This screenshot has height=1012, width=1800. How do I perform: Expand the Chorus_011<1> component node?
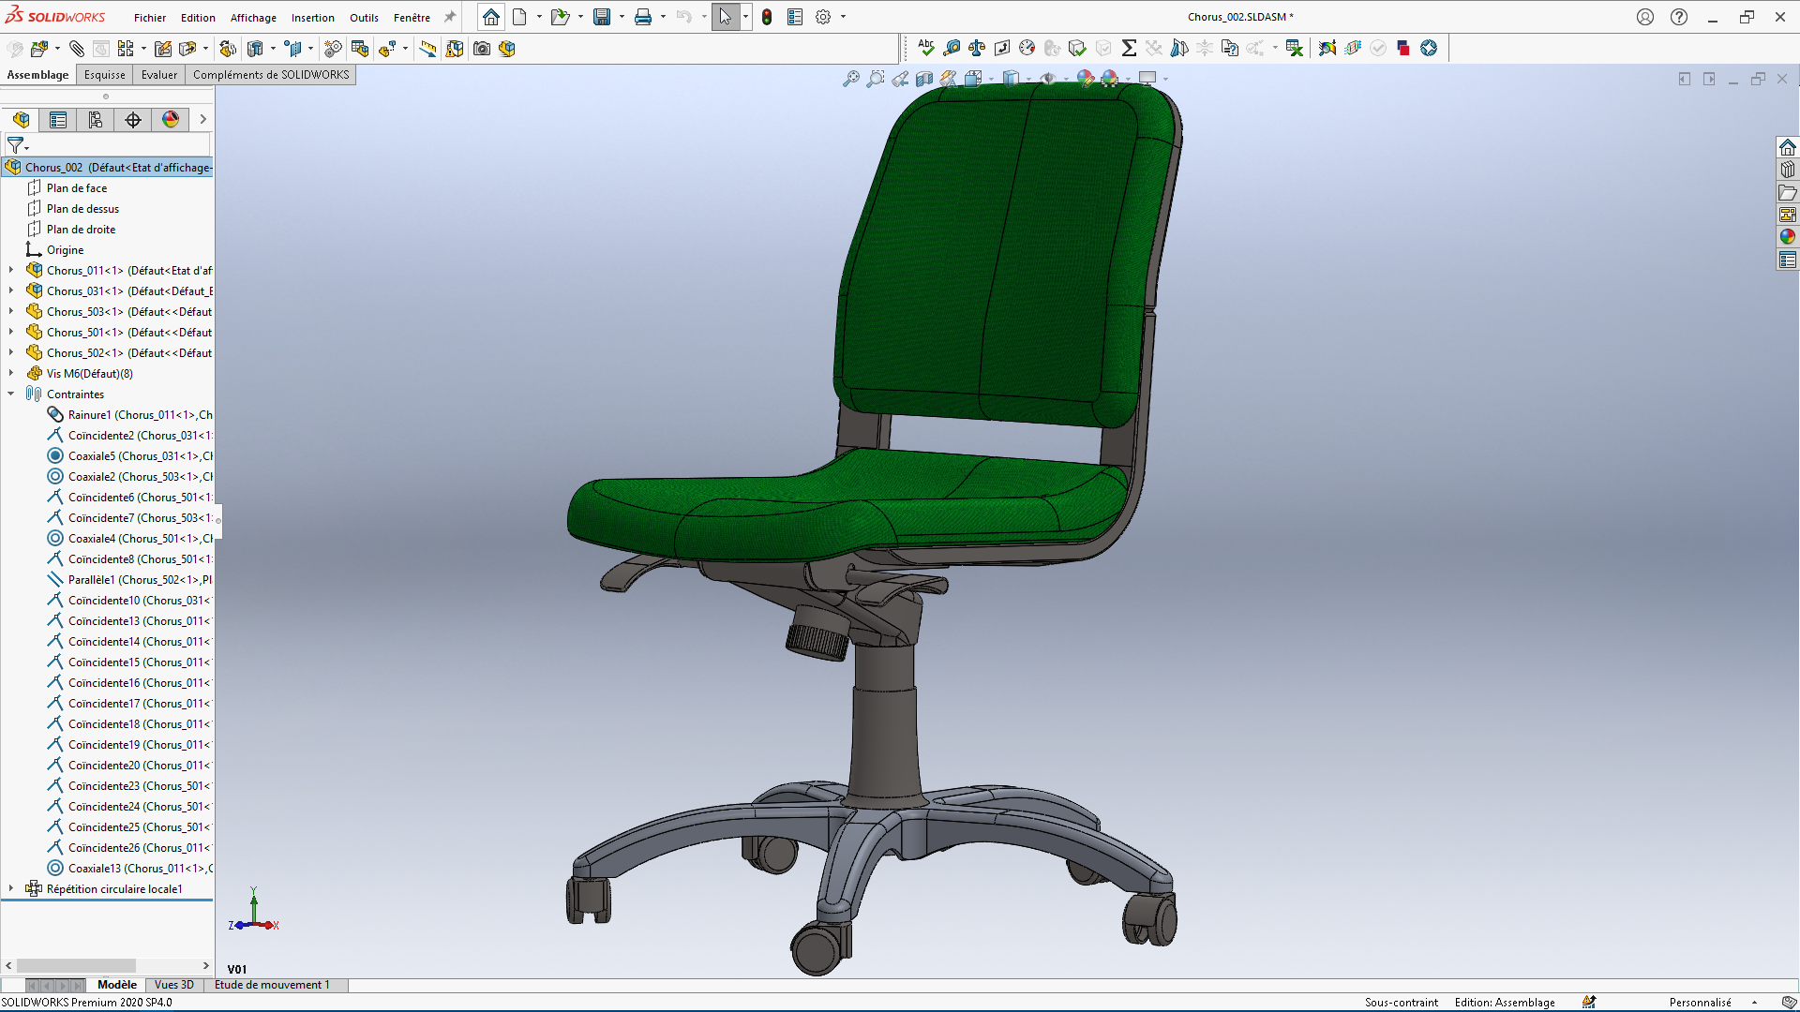(11, 270)
